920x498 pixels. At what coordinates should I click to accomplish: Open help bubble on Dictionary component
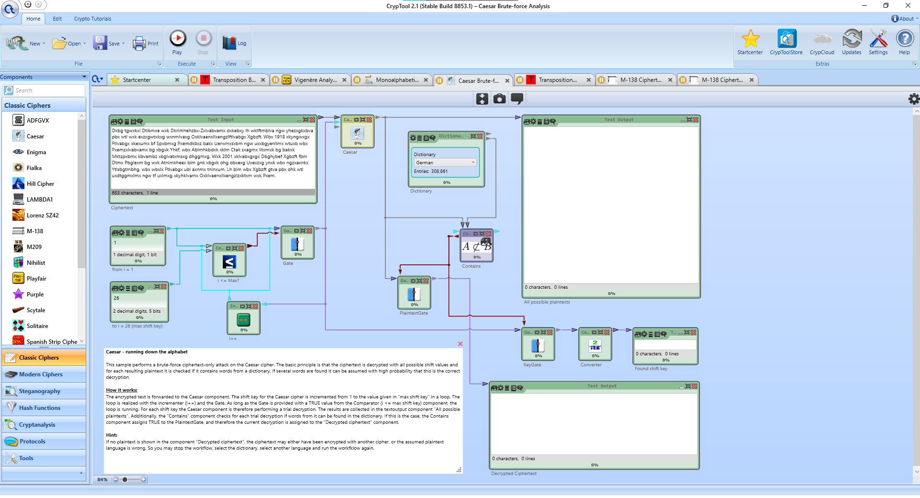click(x=433, y=138)
